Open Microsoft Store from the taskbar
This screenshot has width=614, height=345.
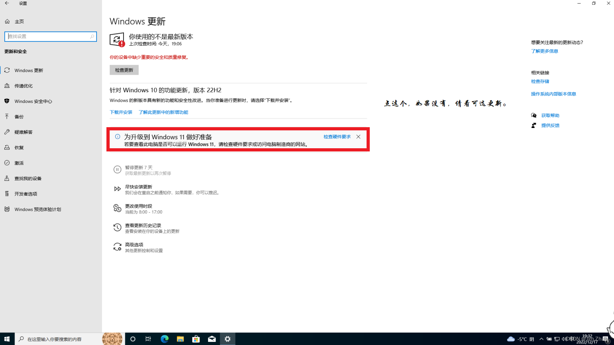[196, 339]
